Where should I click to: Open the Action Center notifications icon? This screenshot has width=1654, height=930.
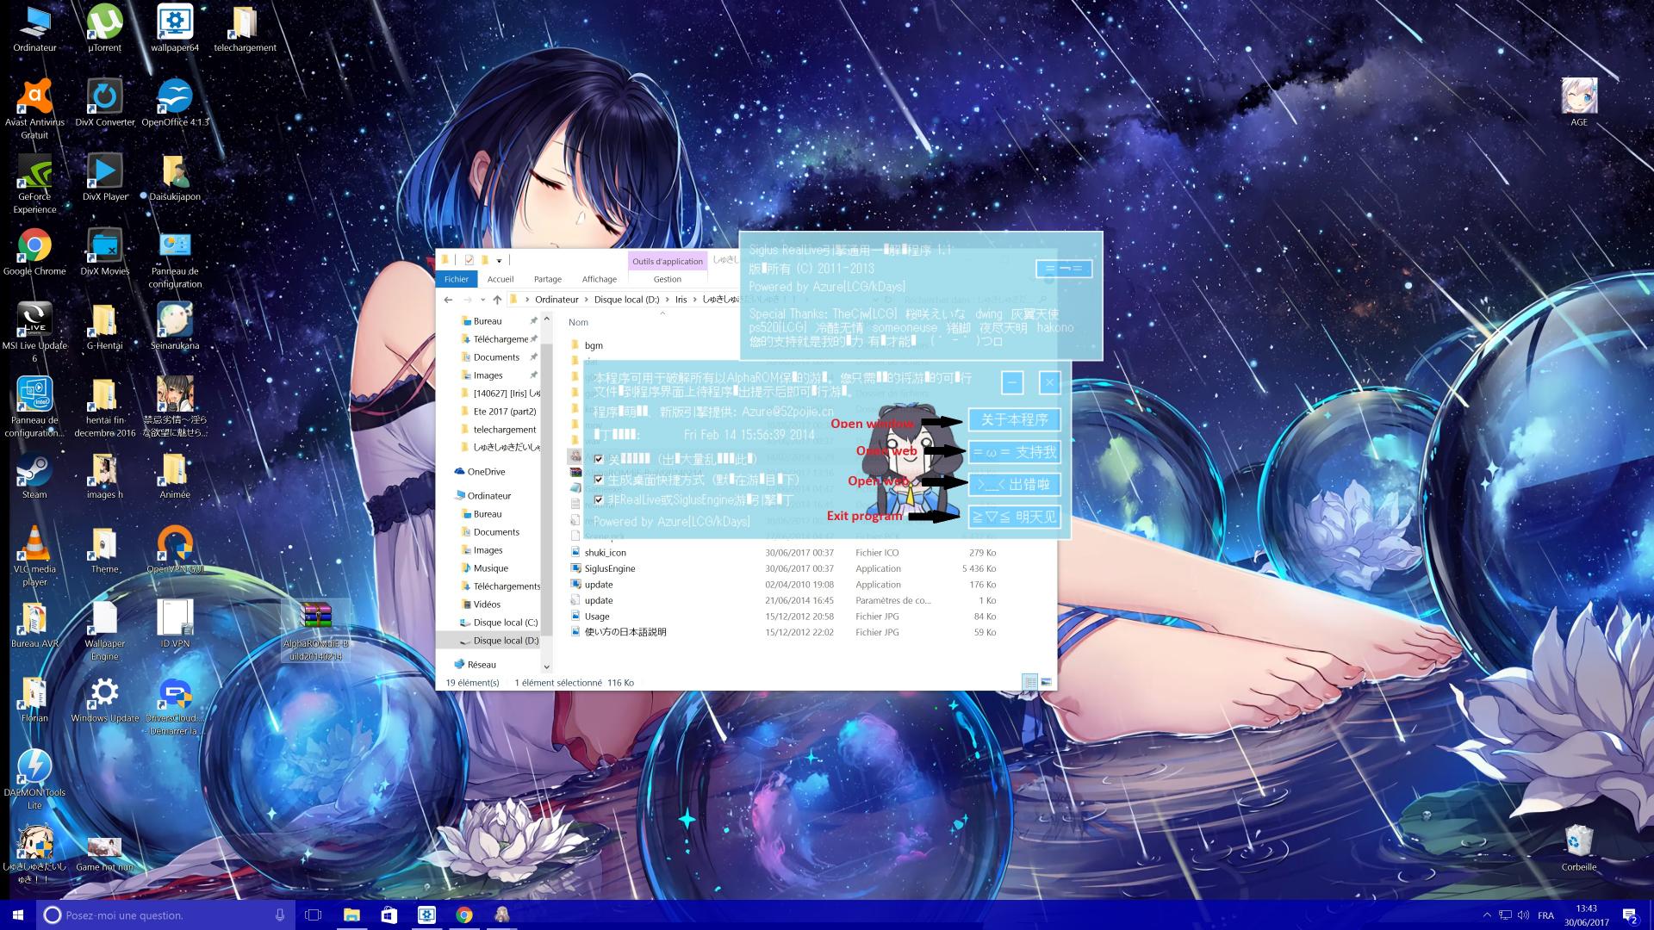(1629, 914)
